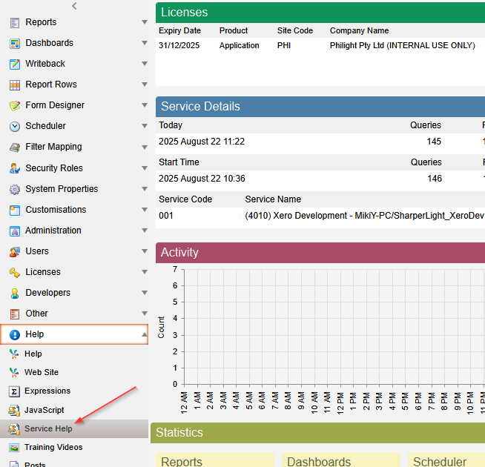Collapse the sidebar with the chevron
Image resolution: width=485 pixels, height=467 pixels.
[x=74, y=6]
